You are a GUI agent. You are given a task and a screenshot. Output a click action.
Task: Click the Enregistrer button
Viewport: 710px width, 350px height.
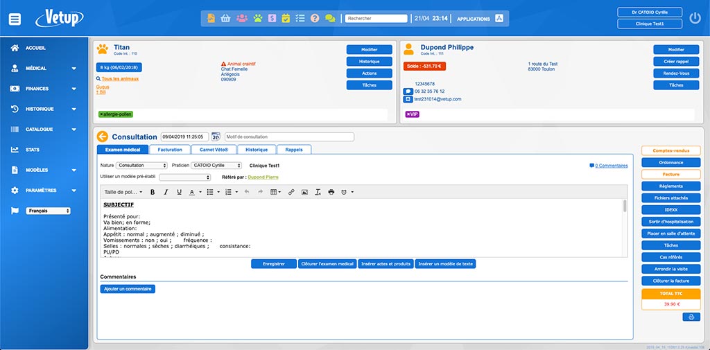273,264
